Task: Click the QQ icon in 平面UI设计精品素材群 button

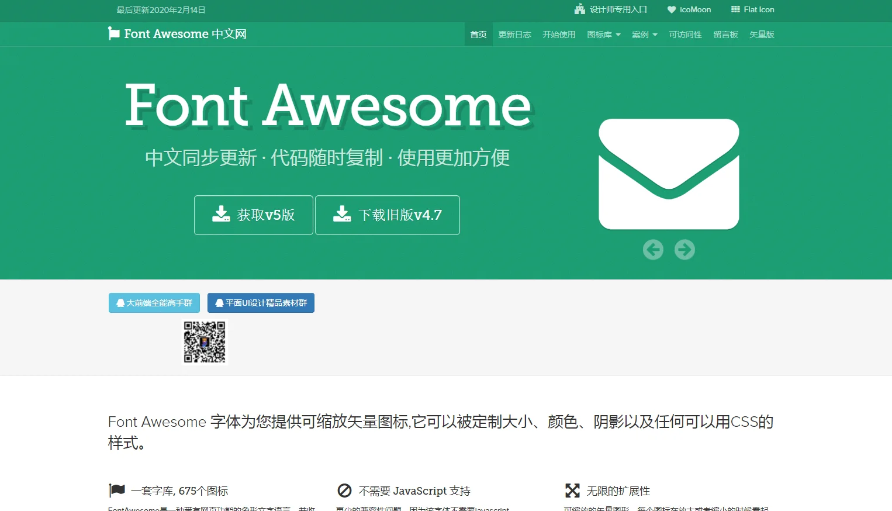Action: tap(219, 303)
